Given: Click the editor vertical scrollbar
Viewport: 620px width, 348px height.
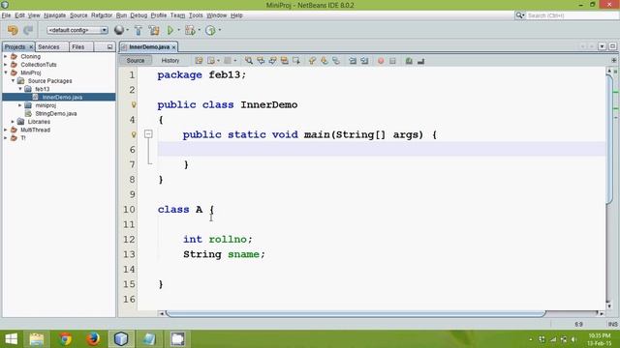Looking at the screenshot, I should point(609,138).
